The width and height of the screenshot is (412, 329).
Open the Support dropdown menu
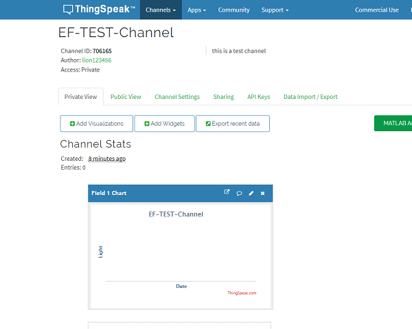click(x=275, y=10)
